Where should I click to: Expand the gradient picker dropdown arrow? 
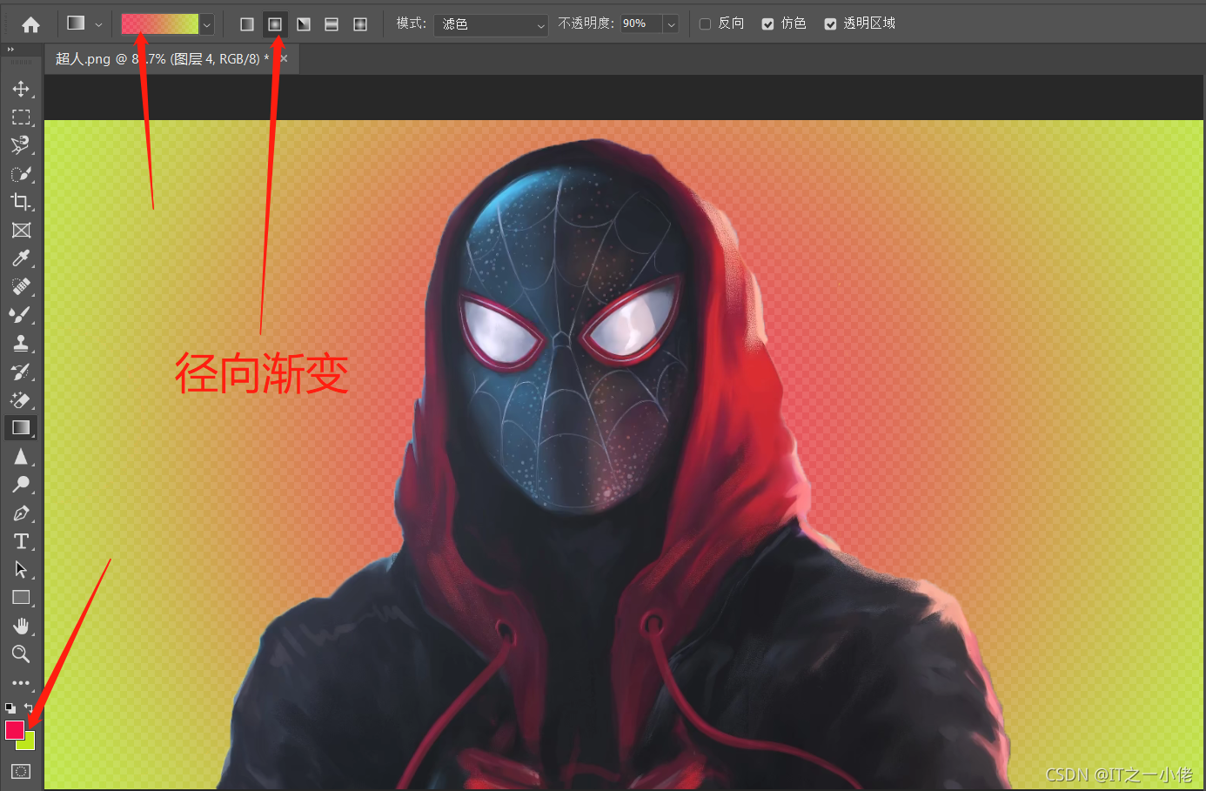[207, 24]
